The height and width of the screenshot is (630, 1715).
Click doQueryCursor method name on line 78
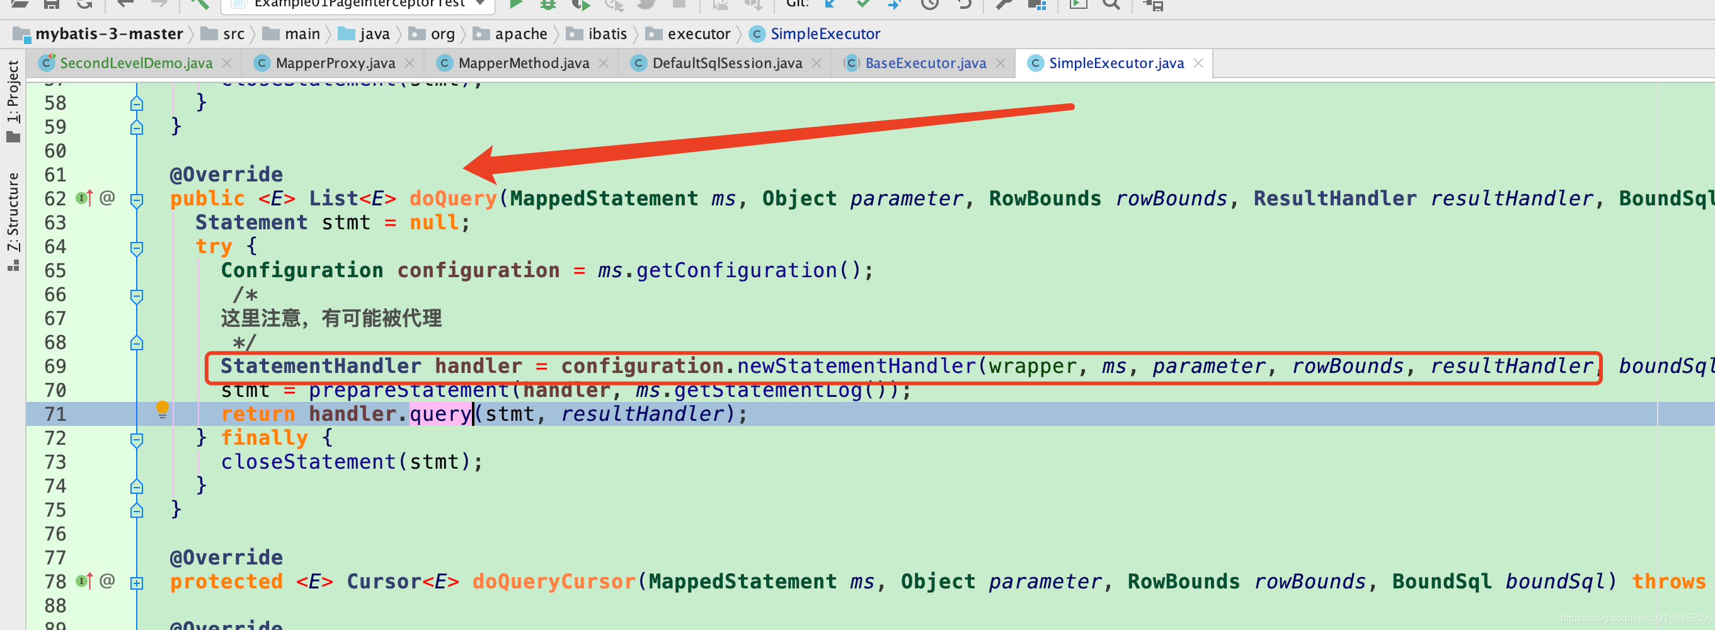(x=554, y=581)
